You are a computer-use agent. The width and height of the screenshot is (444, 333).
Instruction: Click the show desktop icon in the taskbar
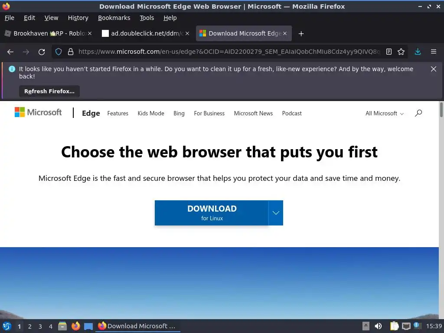[88, 326]
